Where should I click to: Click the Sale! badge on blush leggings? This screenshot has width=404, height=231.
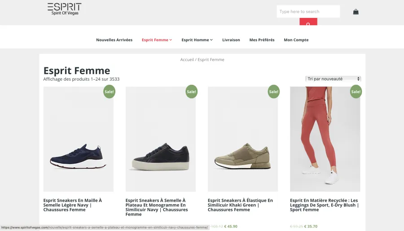[x=356, y=92]
